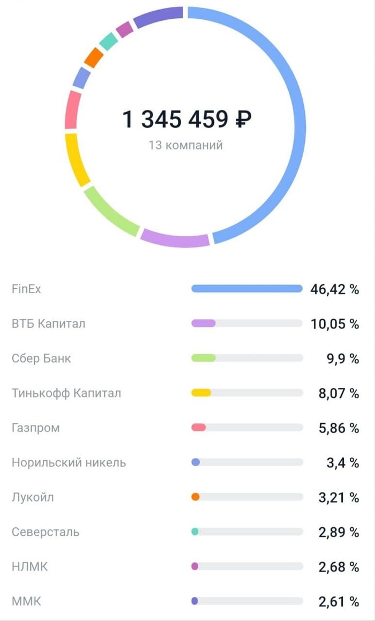Open the ВТБ Капитал entry
Screen dimensions: 375x621
48,324
